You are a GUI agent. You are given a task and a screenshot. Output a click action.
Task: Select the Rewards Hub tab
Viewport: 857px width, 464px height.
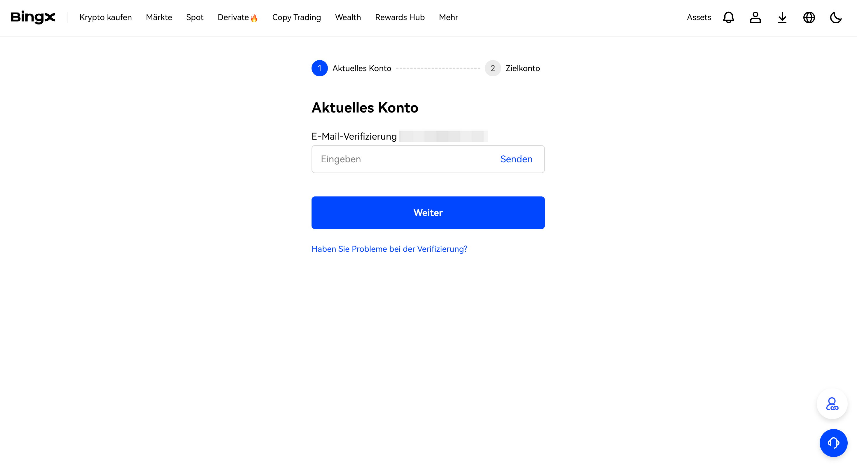(x=400, y=17)
